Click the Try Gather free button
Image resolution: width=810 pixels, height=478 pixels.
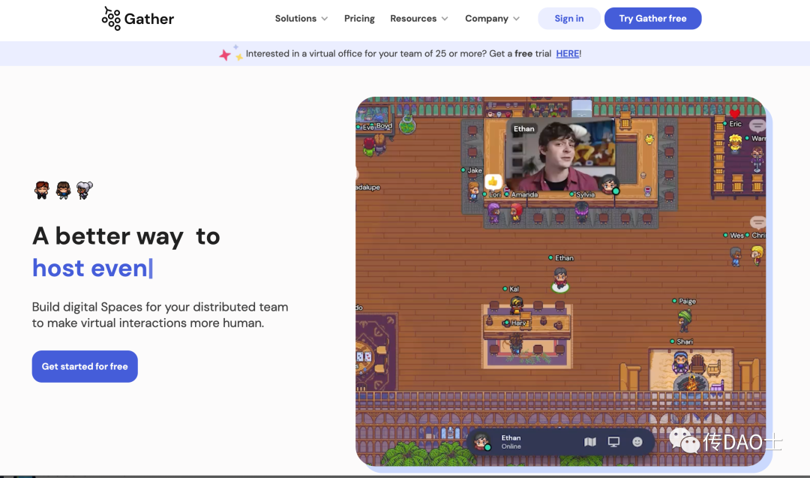[652, 19]
